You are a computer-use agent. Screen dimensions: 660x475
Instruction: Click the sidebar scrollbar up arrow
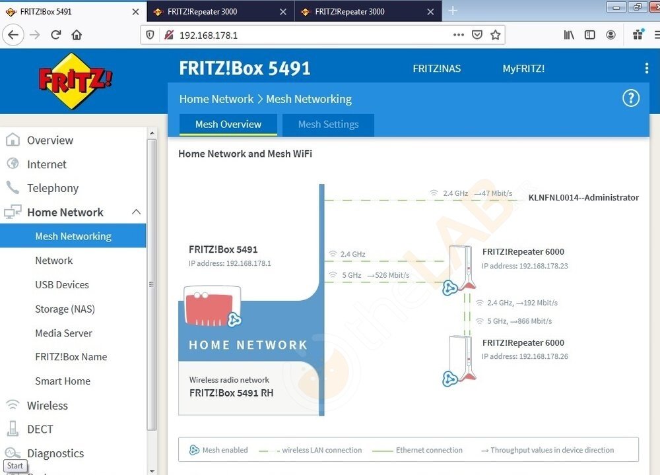152,133
